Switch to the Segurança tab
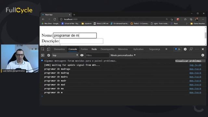Viewport: 208px width, 117px height. (154, 49)
